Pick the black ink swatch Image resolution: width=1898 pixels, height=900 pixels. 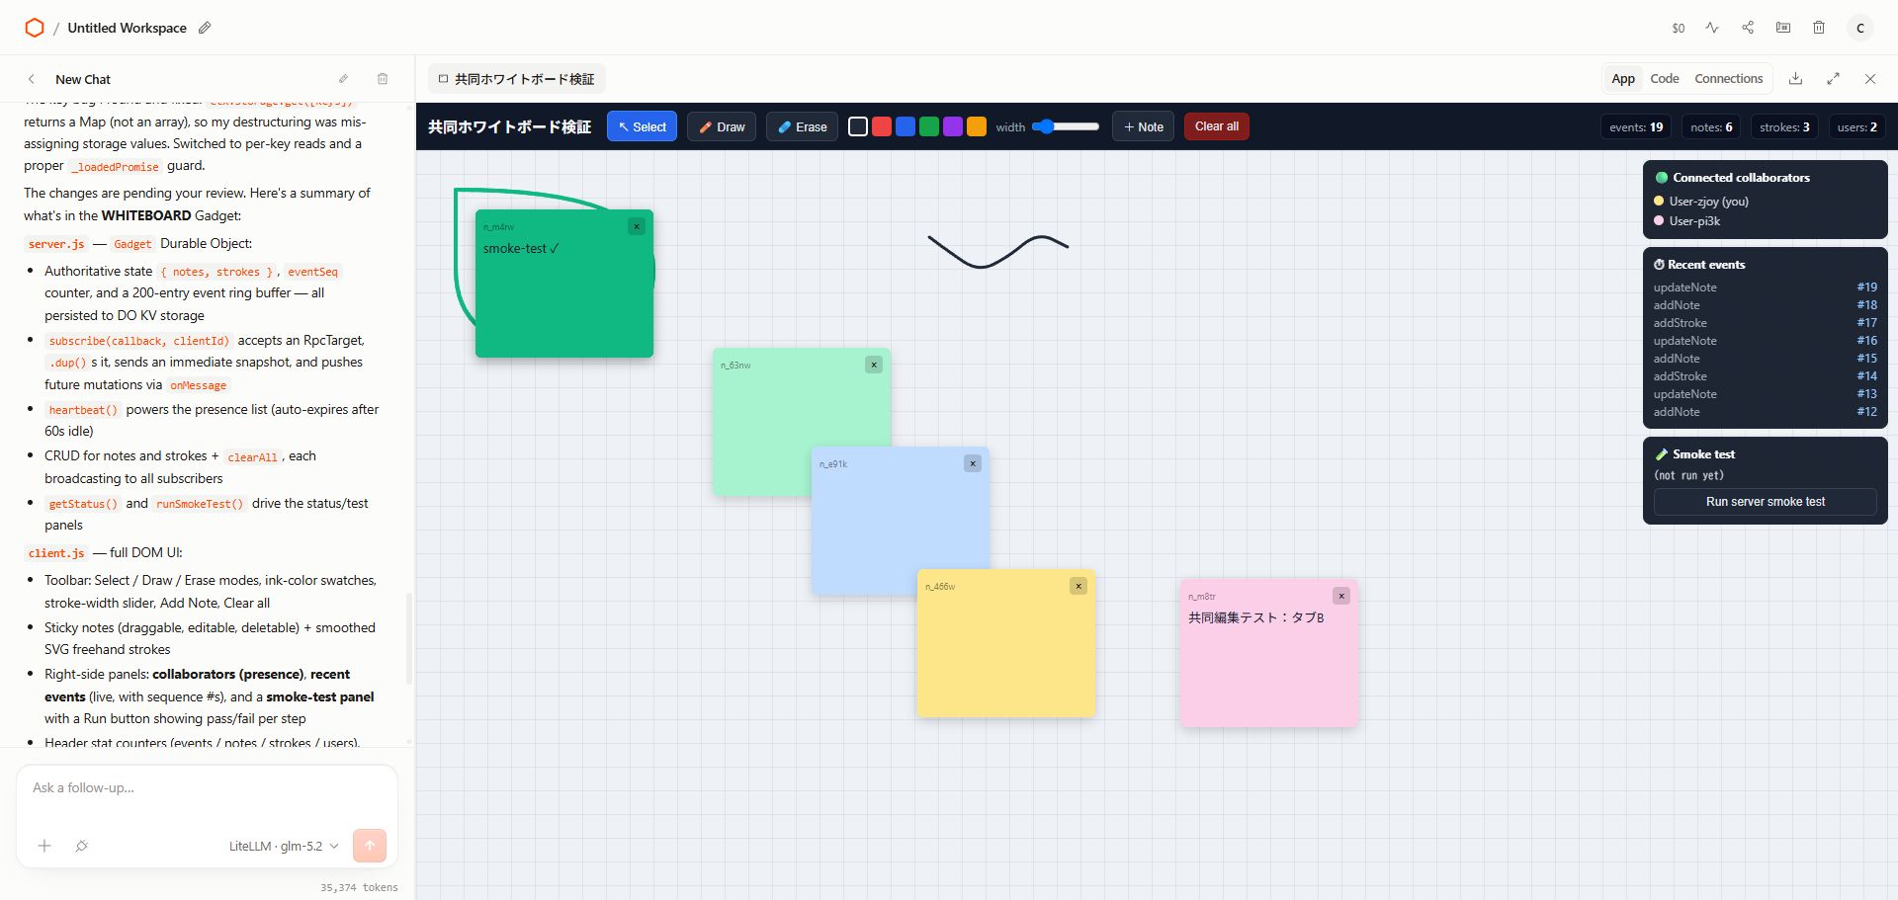(858, 126)
